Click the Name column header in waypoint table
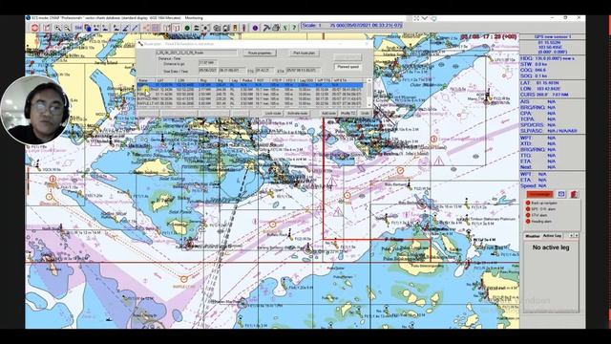The width and height of the screenshot is (611, 344). point(146,80)
